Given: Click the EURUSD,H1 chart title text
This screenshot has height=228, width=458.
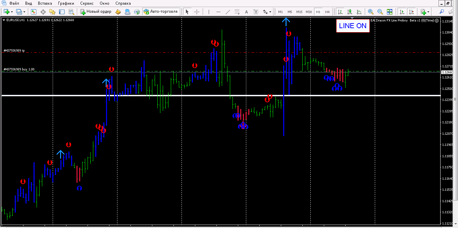Looking at the screenshot, I should pyautogui.click(x=15, y=20).
